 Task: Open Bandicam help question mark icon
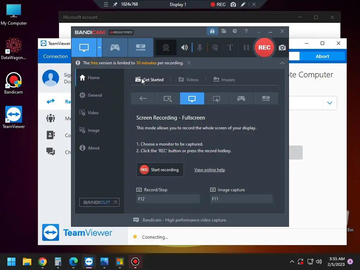point(246,31)
